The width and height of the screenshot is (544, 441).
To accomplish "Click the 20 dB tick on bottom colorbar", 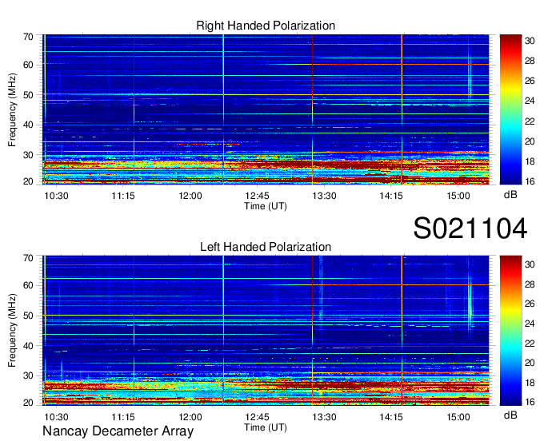I will pos(530,363).
